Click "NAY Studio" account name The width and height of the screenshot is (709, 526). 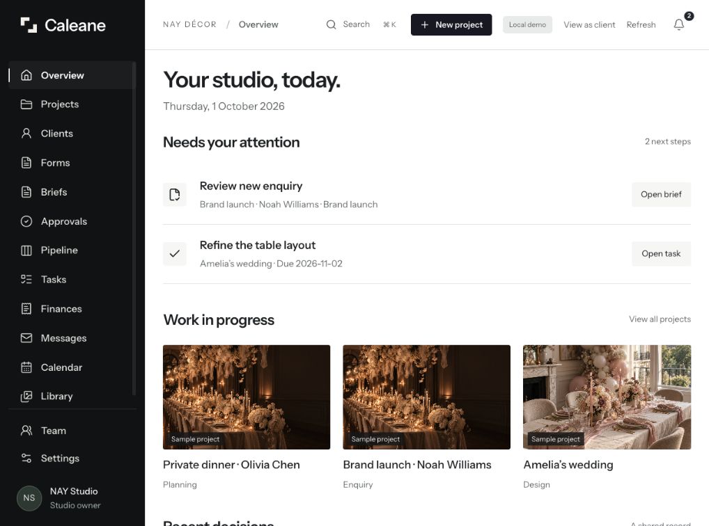point(74,491)
